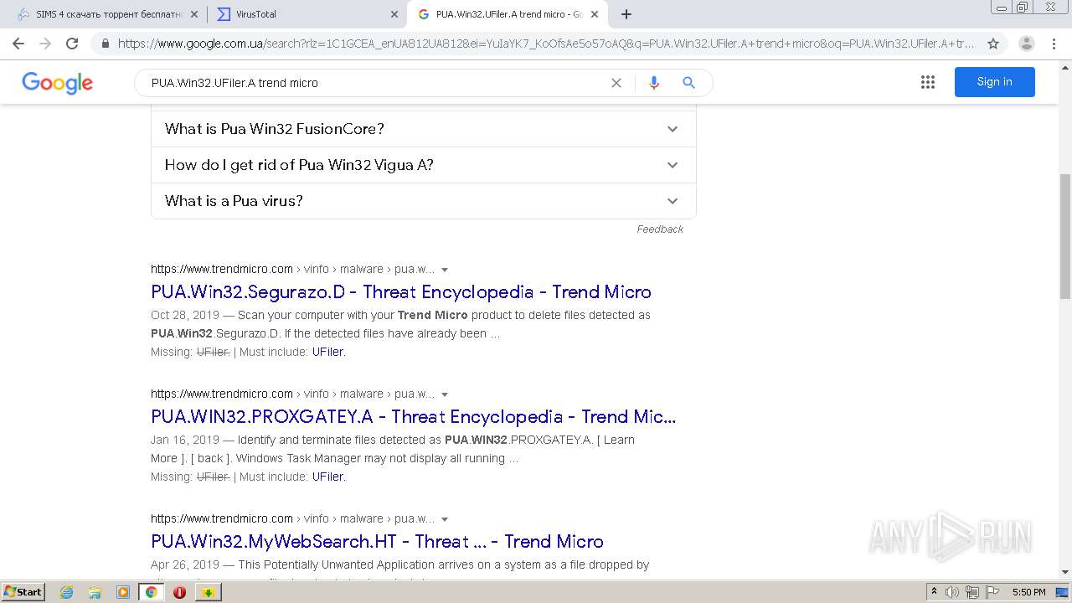Image resolution: width=1072 pixels, height=603 pixels.
Task: Select the PUA.Win32.UFiler.A Google tab
Action: (507, 14)
